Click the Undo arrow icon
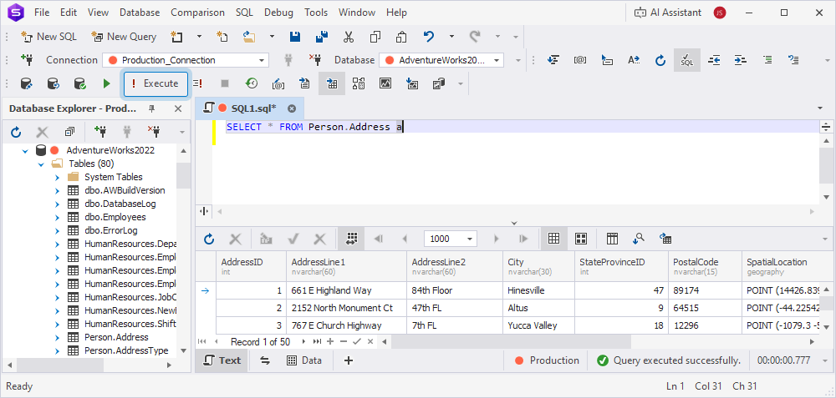The height and width of the screenshot is (398, 836). click(x=429, y=37)
